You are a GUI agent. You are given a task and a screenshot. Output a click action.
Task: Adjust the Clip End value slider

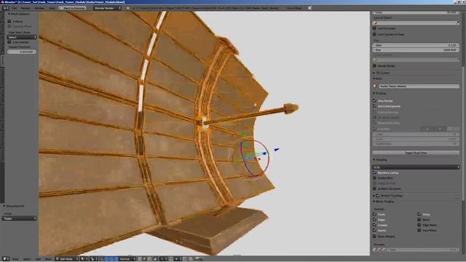(416, 50)
